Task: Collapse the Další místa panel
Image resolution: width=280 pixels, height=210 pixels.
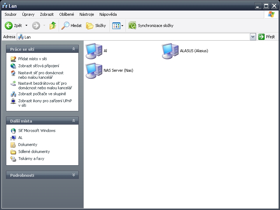Action: pyautogui.click(x=73, y=121)
